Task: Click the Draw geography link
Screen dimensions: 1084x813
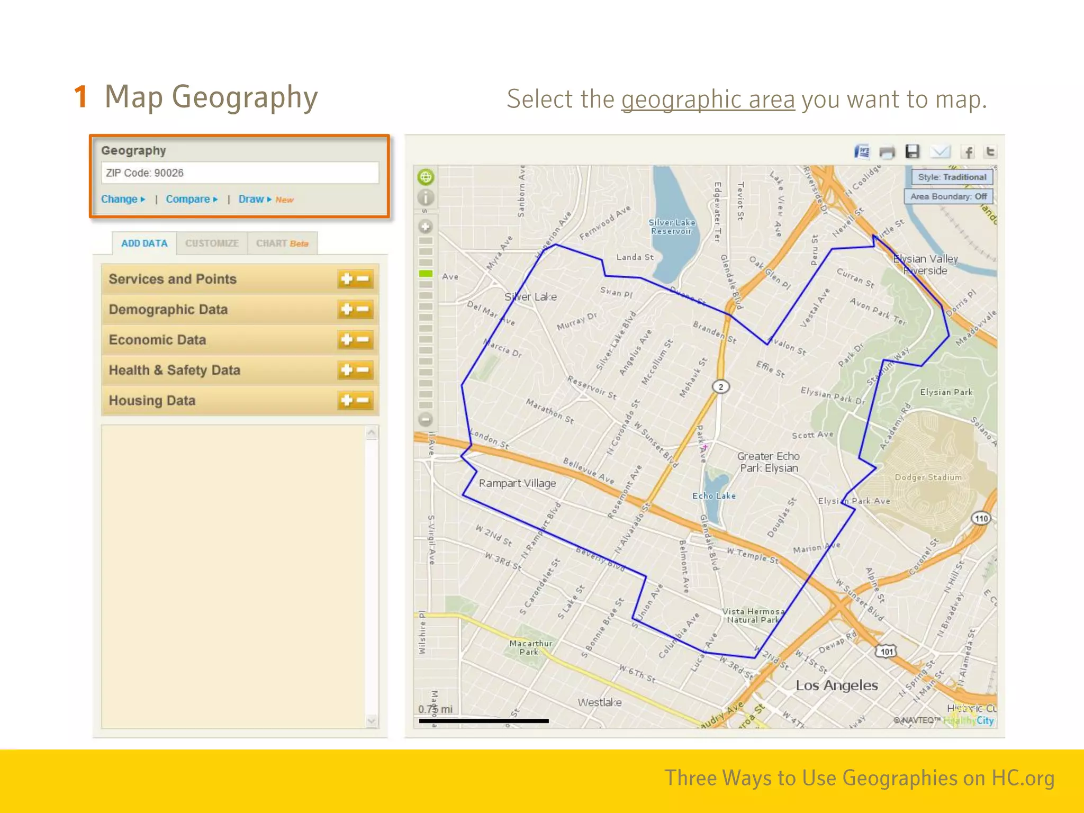Action: (254, 199)
